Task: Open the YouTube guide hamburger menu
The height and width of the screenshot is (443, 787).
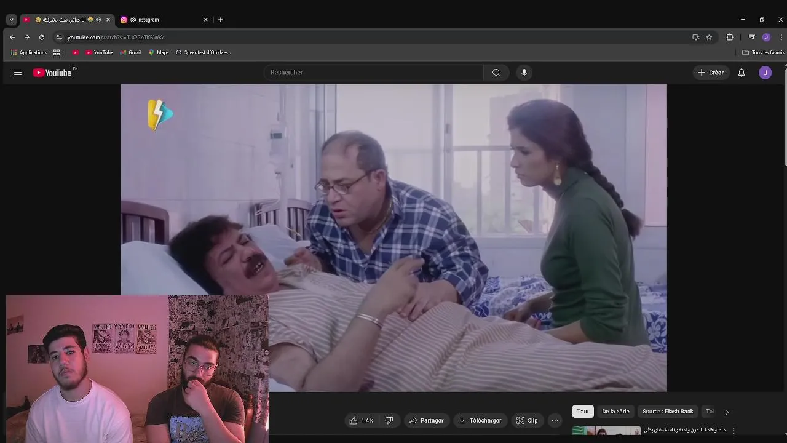Action: pyautogui.click(x=18, y=73)
